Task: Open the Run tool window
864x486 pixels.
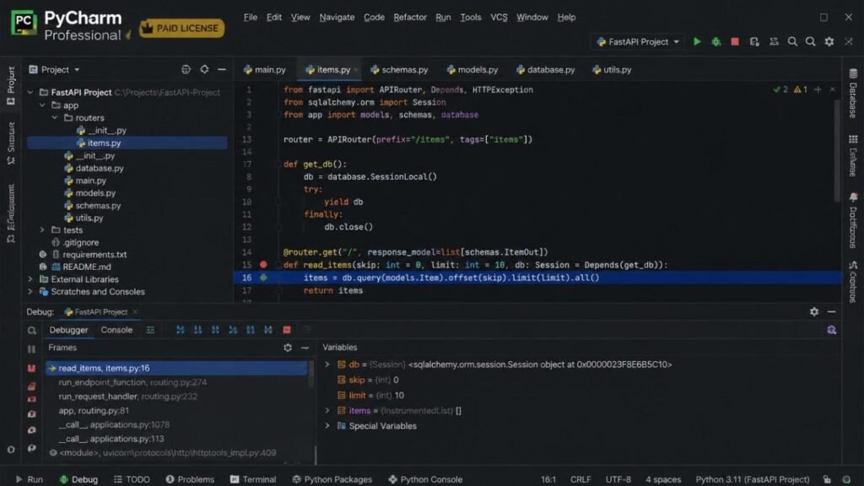Action: tap(30, 479)
